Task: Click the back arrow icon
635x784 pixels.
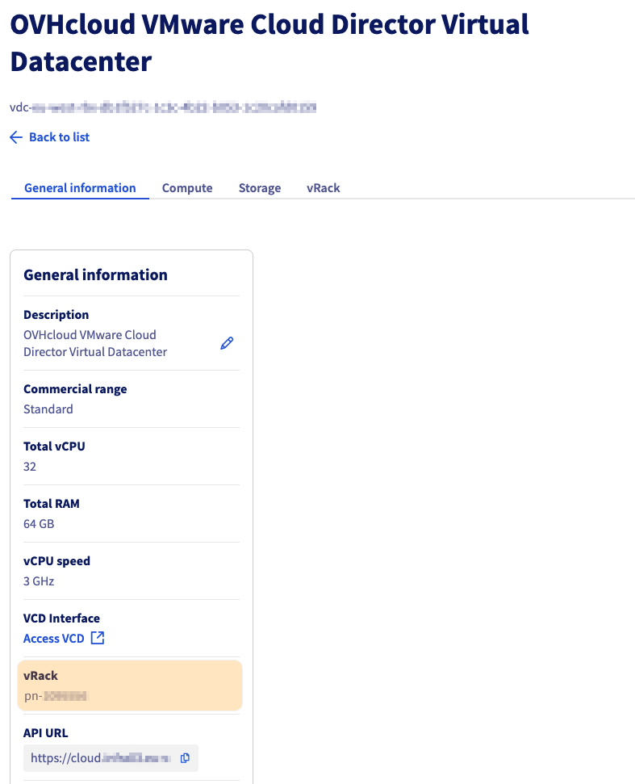Action: (16, 137)
